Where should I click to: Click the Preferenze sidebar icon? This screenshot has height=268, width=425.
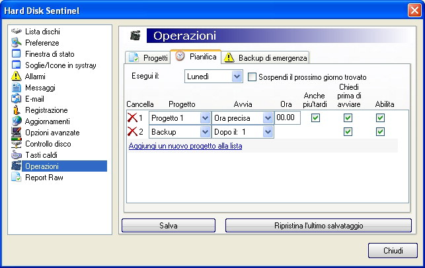[17, 42]
